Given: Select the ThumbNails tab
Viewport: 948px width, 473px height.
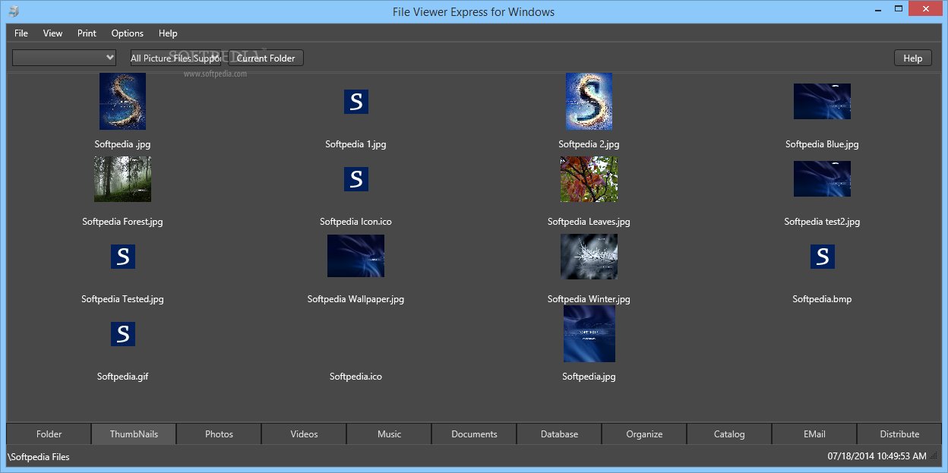Looking at the screenshot, I should (x=134, y=434).
